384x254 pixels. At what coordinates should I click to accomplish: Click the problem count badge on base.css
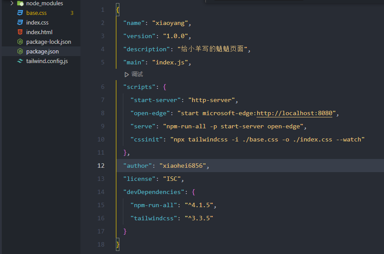(72, 13)
